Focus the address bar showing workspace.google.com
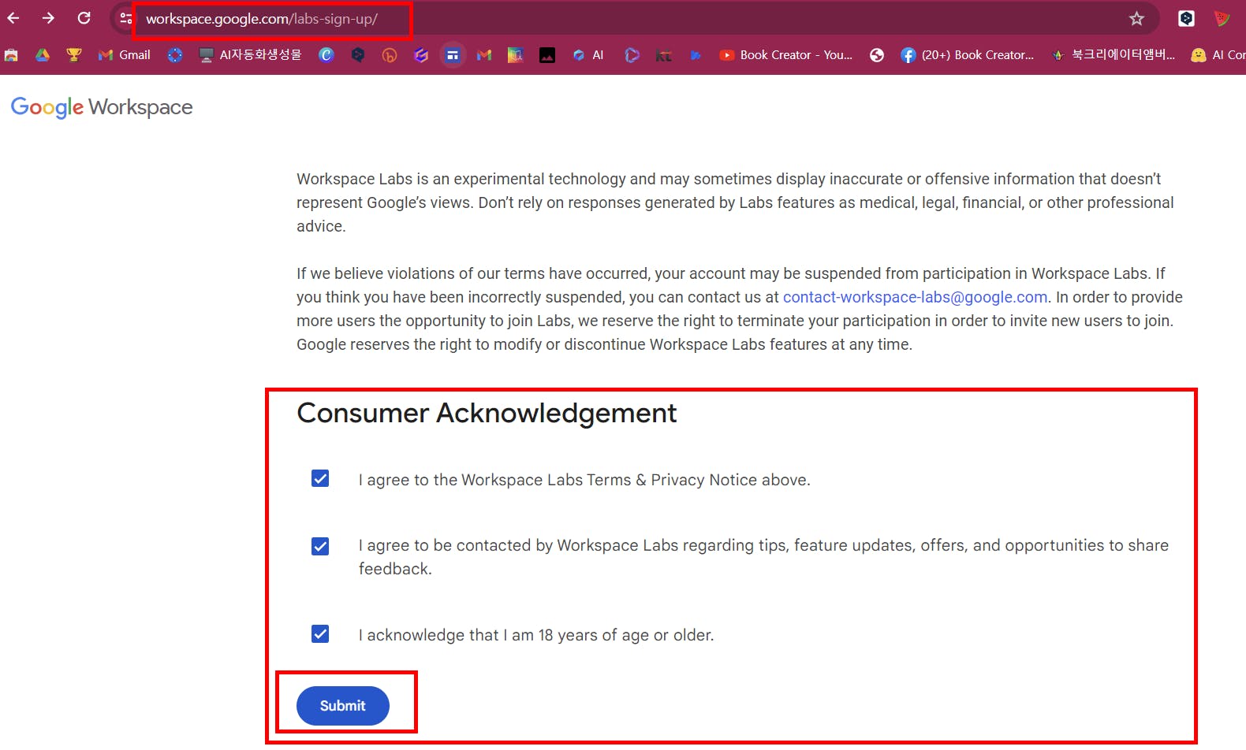Image resolution: width=1246 pixels, height=750 pixels. point(631,18)
